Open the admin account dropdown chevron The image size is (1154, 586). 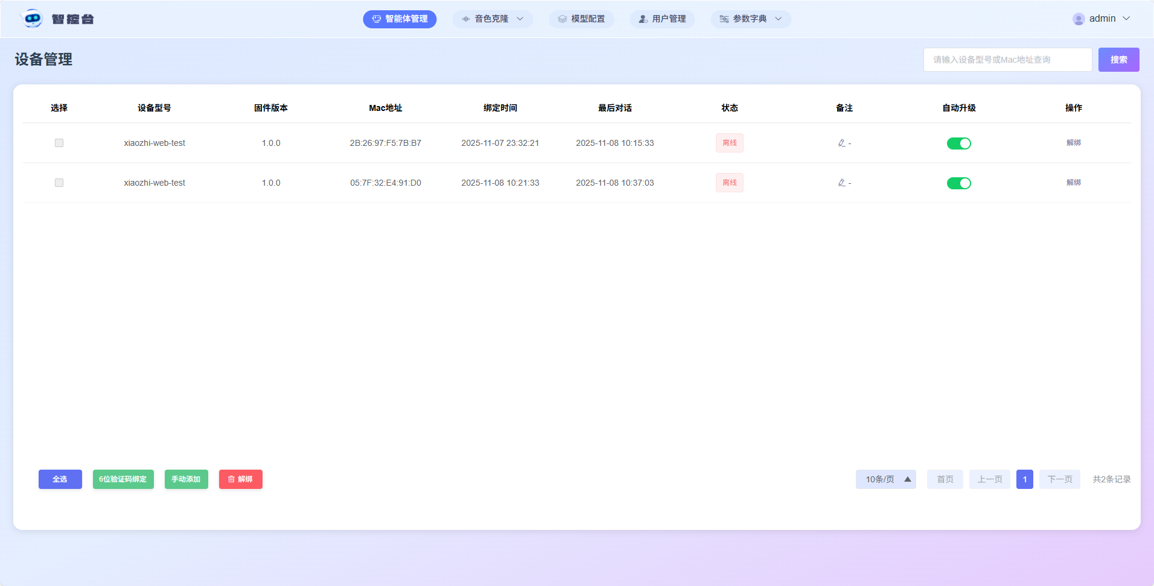[x=1126, y=19]
